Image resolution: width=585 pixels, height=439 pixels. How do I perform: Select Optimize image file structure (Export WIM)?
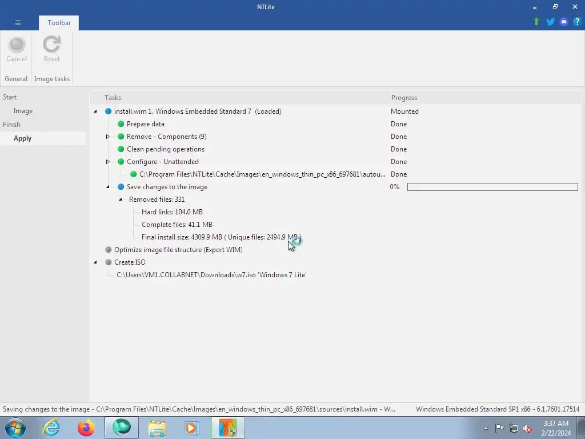point(178,250)
